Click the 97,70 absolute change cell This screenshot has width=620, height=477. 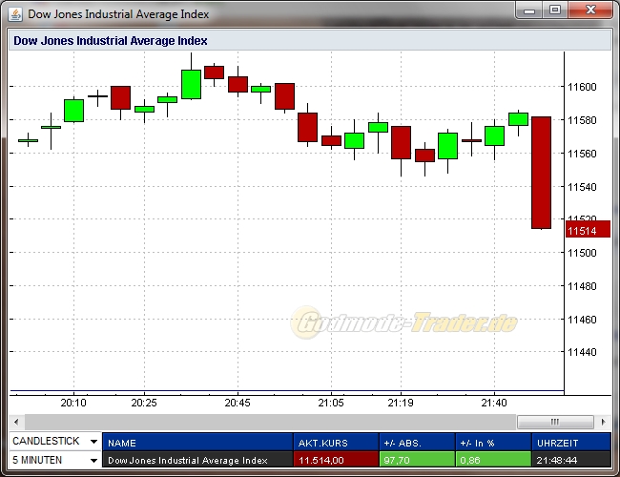point(417,460)
